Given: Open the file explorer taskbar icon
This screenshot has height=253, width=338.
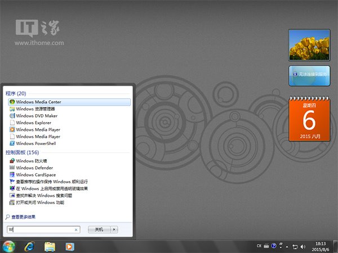Looking at the screenshot, I should pyautogui.click(x=50, y=246).
